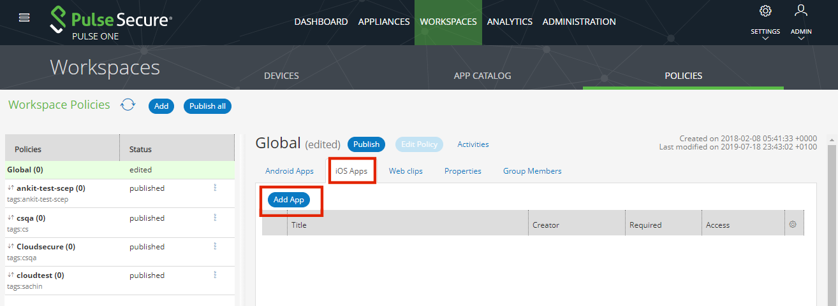
Task: Open the ankit-test-scep row options icon
Action: pyautogui.click(x=215, y=188)
